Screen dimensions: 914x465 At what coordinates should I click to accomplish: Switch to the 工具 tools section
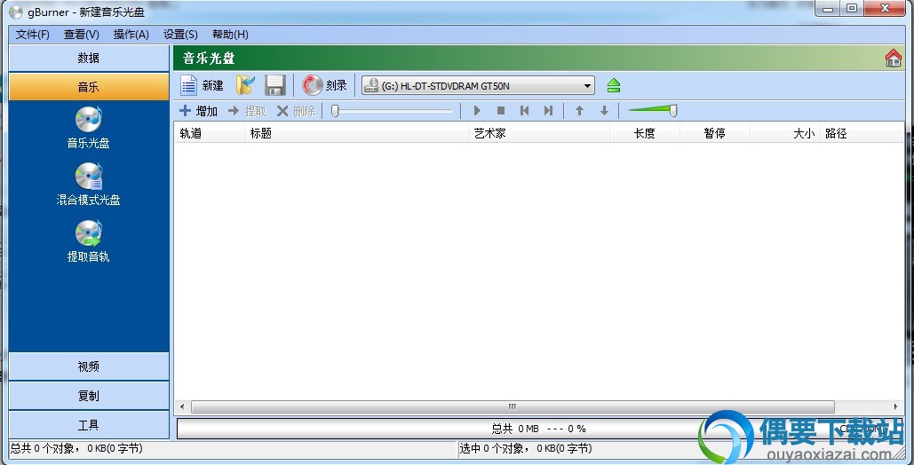click(x=89, y=425)
